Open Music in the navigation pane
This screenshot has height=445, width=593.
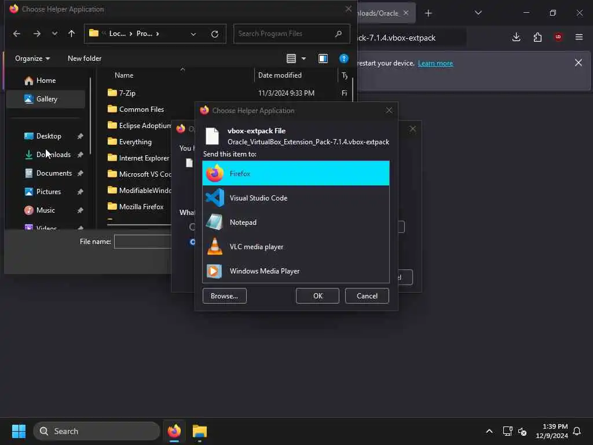pyautogui.click(x=45, y=210)
